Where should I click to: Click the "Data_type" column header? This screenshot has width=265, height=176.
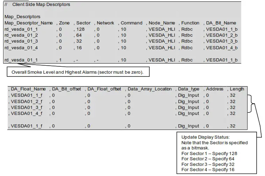click(x=188, y=89)
